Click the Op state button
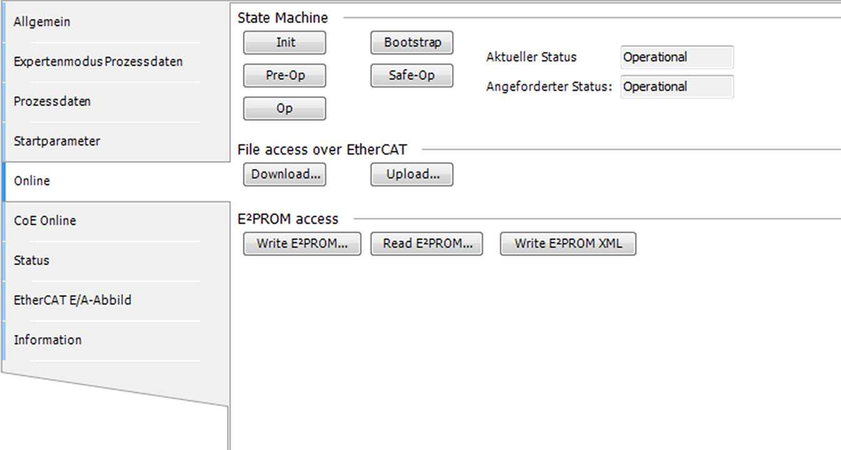 click(284, 109)
